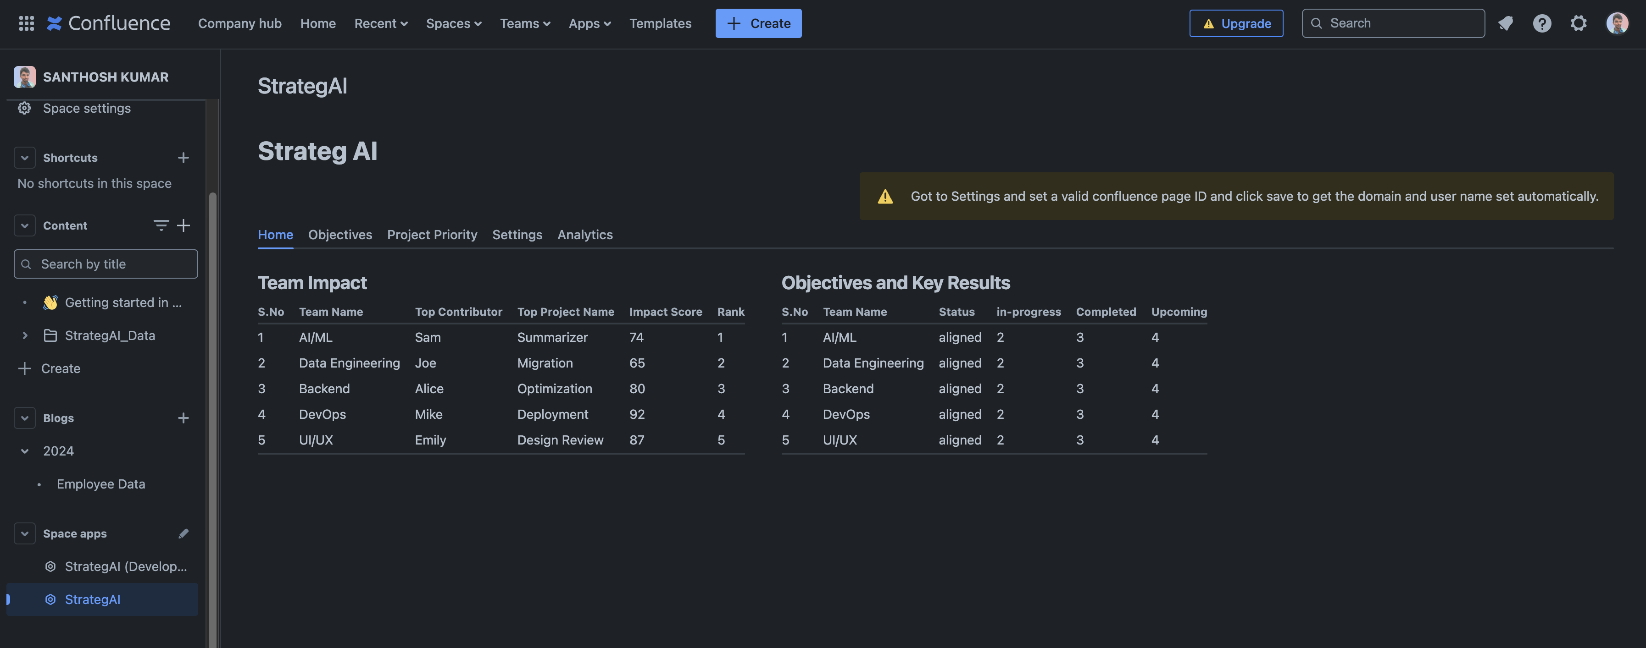This screenshot has width=1646, height=648.
Task: Open the notifications icon in the top bar
Action: pos(1506,24)
